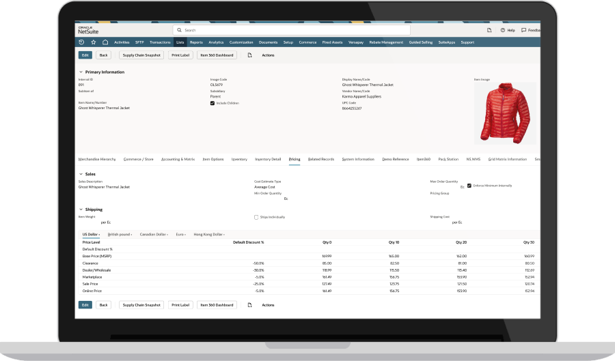Open the SuiteApps menu
The image size is (615, 361).
[447, 42]
